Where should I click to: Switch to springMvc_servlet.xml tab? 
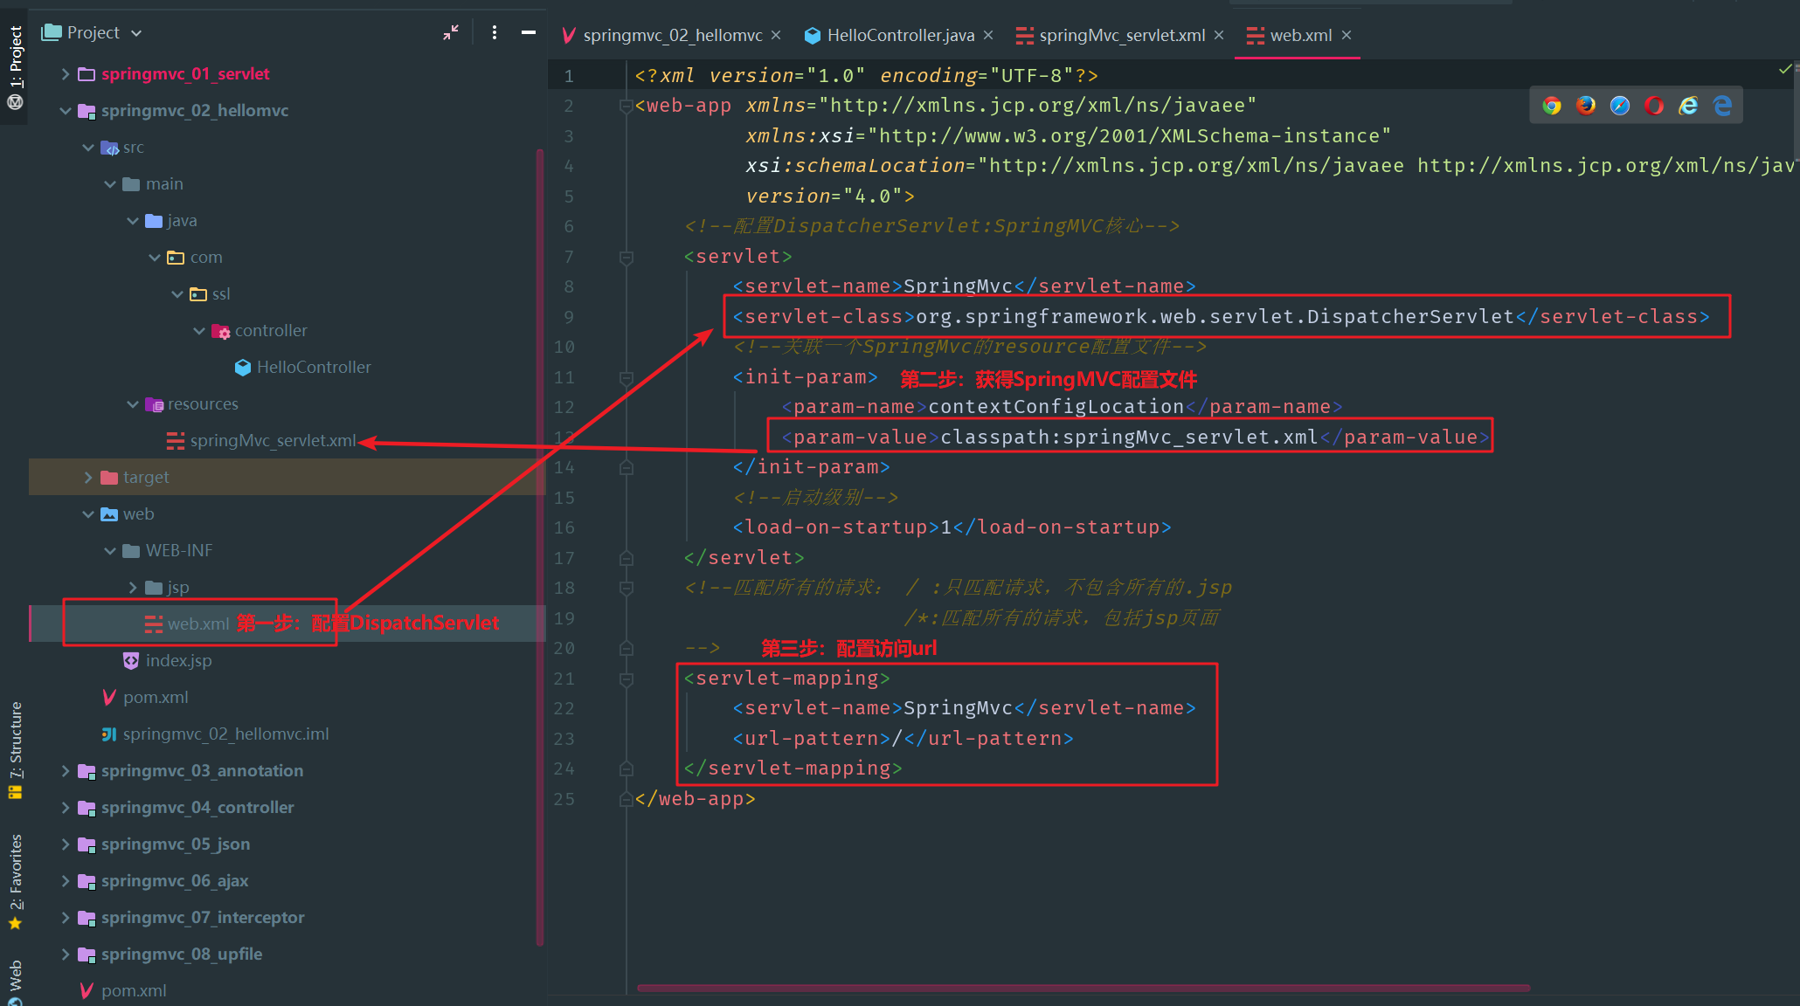click(x=1121, y=35)
